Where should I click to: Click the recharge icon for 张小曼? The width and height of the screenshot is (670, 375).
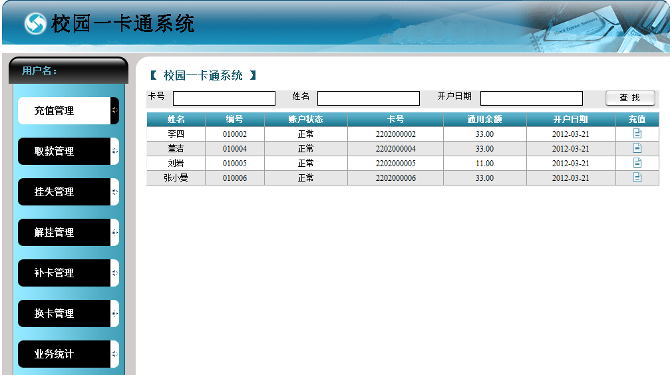[x=637, y=178]
